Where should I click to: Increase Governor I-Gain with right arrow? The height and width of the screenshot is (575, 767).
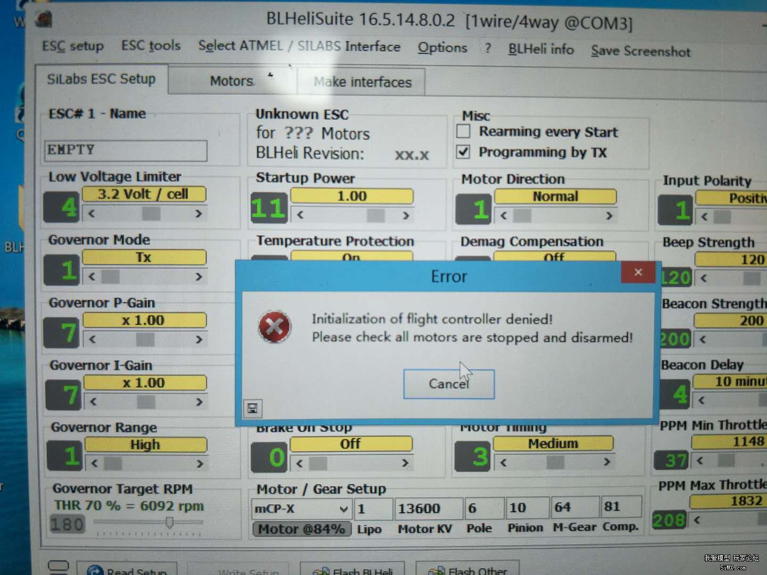coord(199,401)
